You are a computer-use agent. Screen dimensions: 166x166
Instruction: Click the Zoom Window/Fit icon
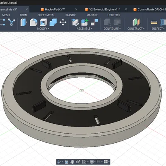(84, 162)
